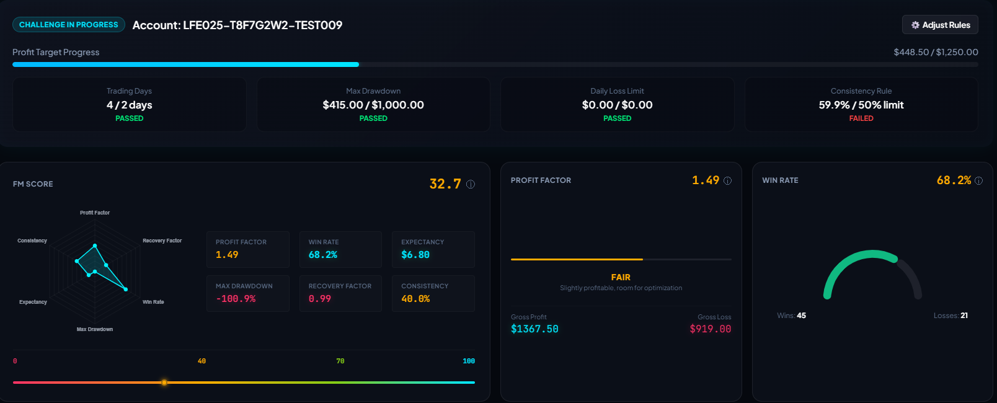Open the Profit Factor info icon
The image size is (997, 403).
[x=728, y=181]
